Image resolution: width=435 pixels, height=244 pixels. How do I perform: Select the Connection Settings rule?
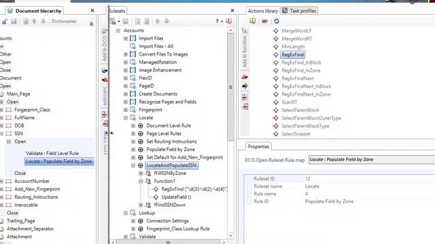pyautogui.click(x=167, y=221)
